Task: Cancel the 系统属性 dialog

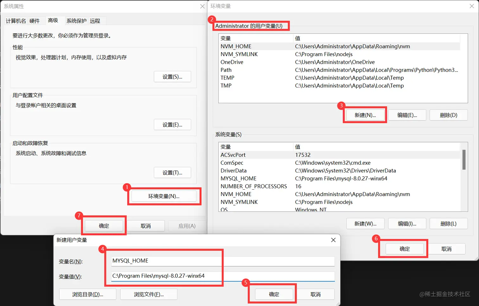Action: point(146,226)
